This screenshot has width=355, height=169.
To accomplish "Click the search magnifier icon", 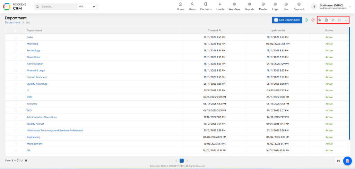I will pos(37,7).
